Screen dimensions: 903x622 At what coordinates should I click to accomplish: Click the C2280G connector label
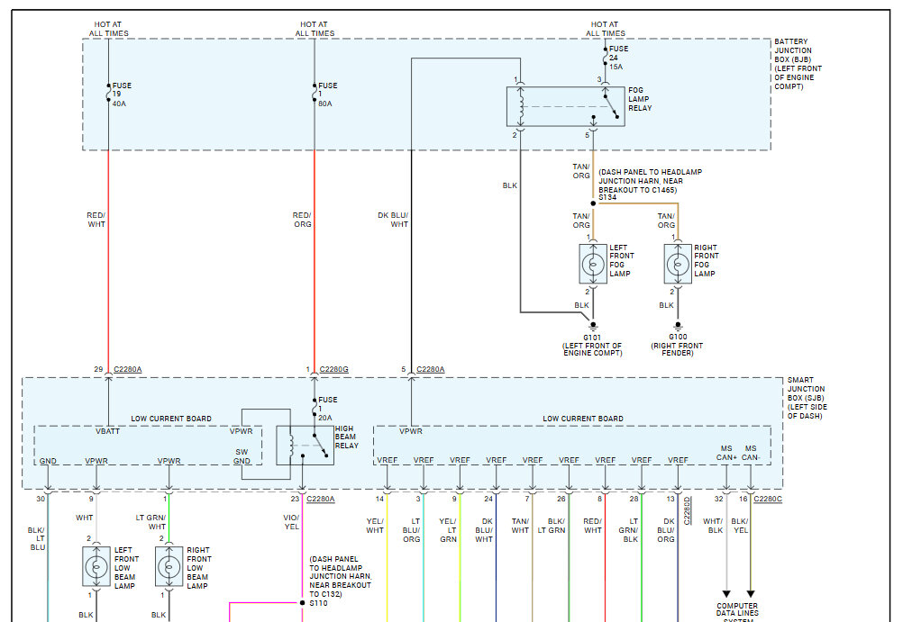point(334,369)
